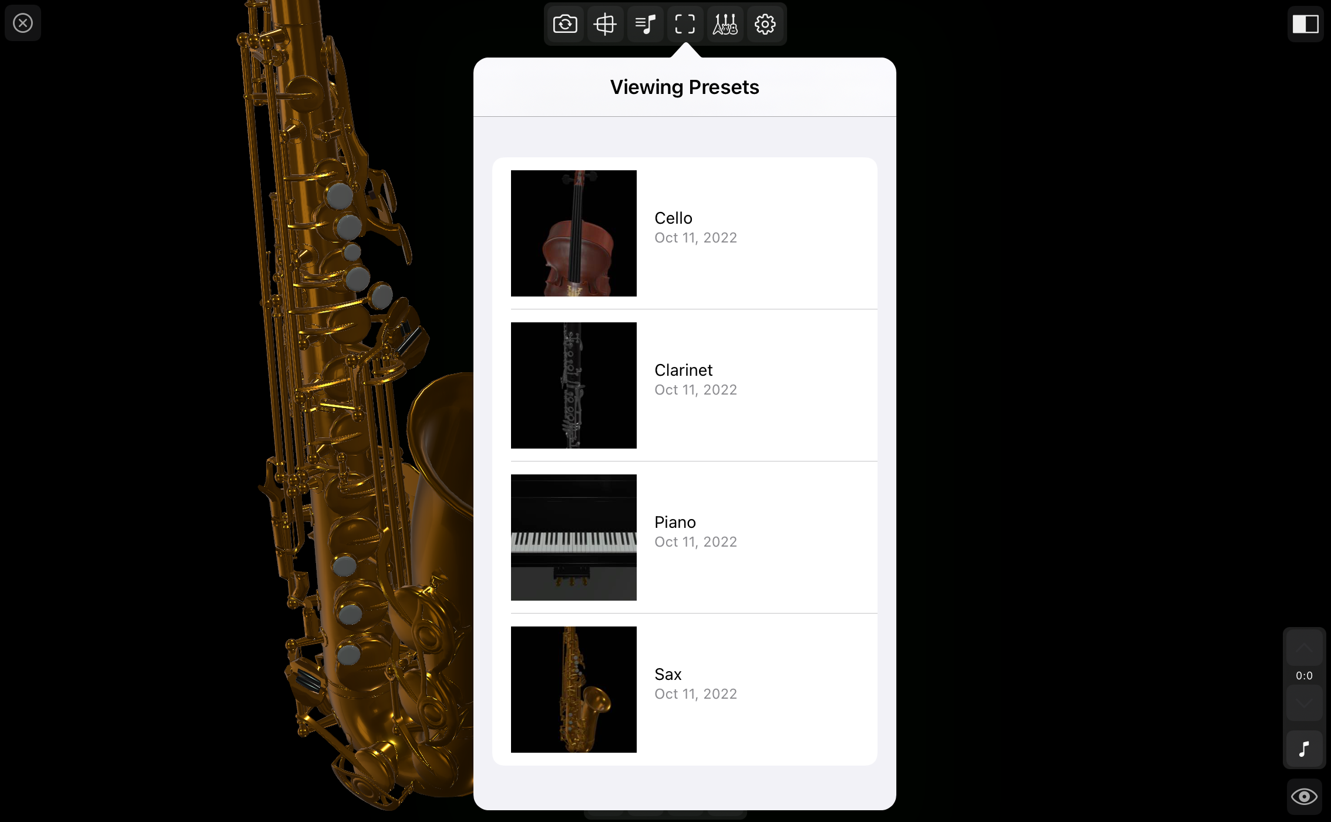Screen dimensions: 1331x822
Task: Click the Cello preset thumbnail
Action: (574, 233)
